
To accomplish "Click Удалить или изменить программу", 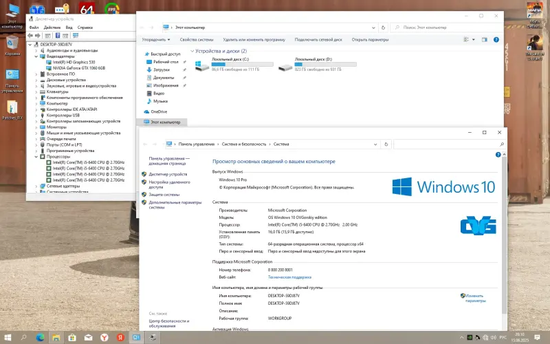I will (x=254, y=40).
